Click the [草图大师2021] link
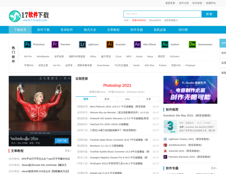This screenshot has height=174, width=226. 97,92
